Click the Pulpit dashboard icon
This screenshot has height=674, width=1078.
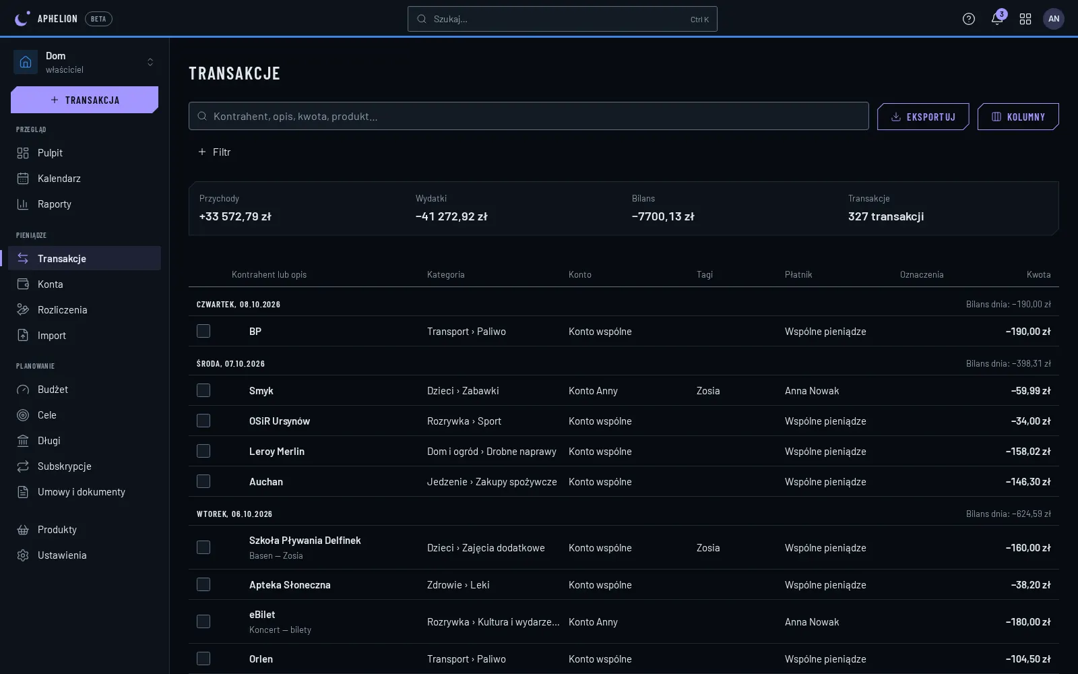coord(23,153)
